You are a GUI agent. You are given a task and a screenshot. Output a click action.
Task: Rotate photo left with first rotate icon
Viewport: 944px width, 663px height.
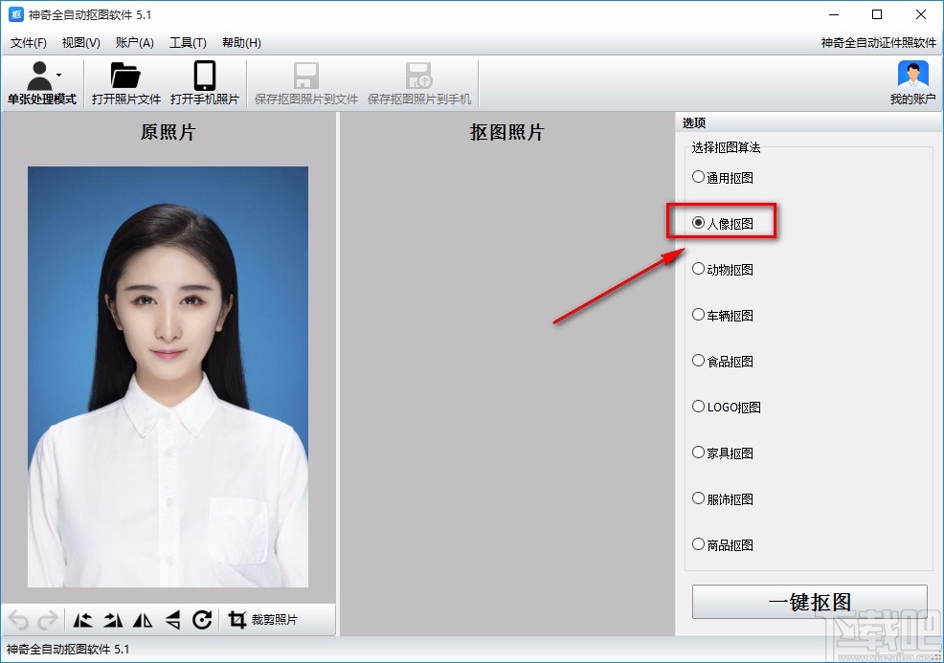pos(82,620)
